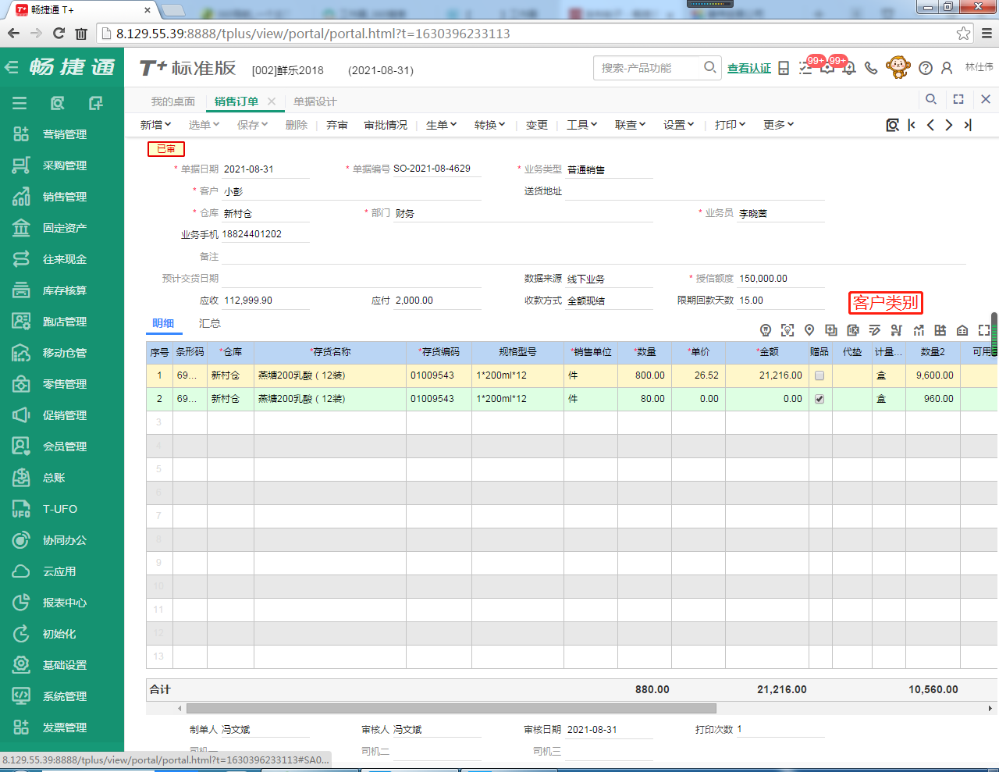
Task: Select the 销售订单 tab
Action: 236,101
